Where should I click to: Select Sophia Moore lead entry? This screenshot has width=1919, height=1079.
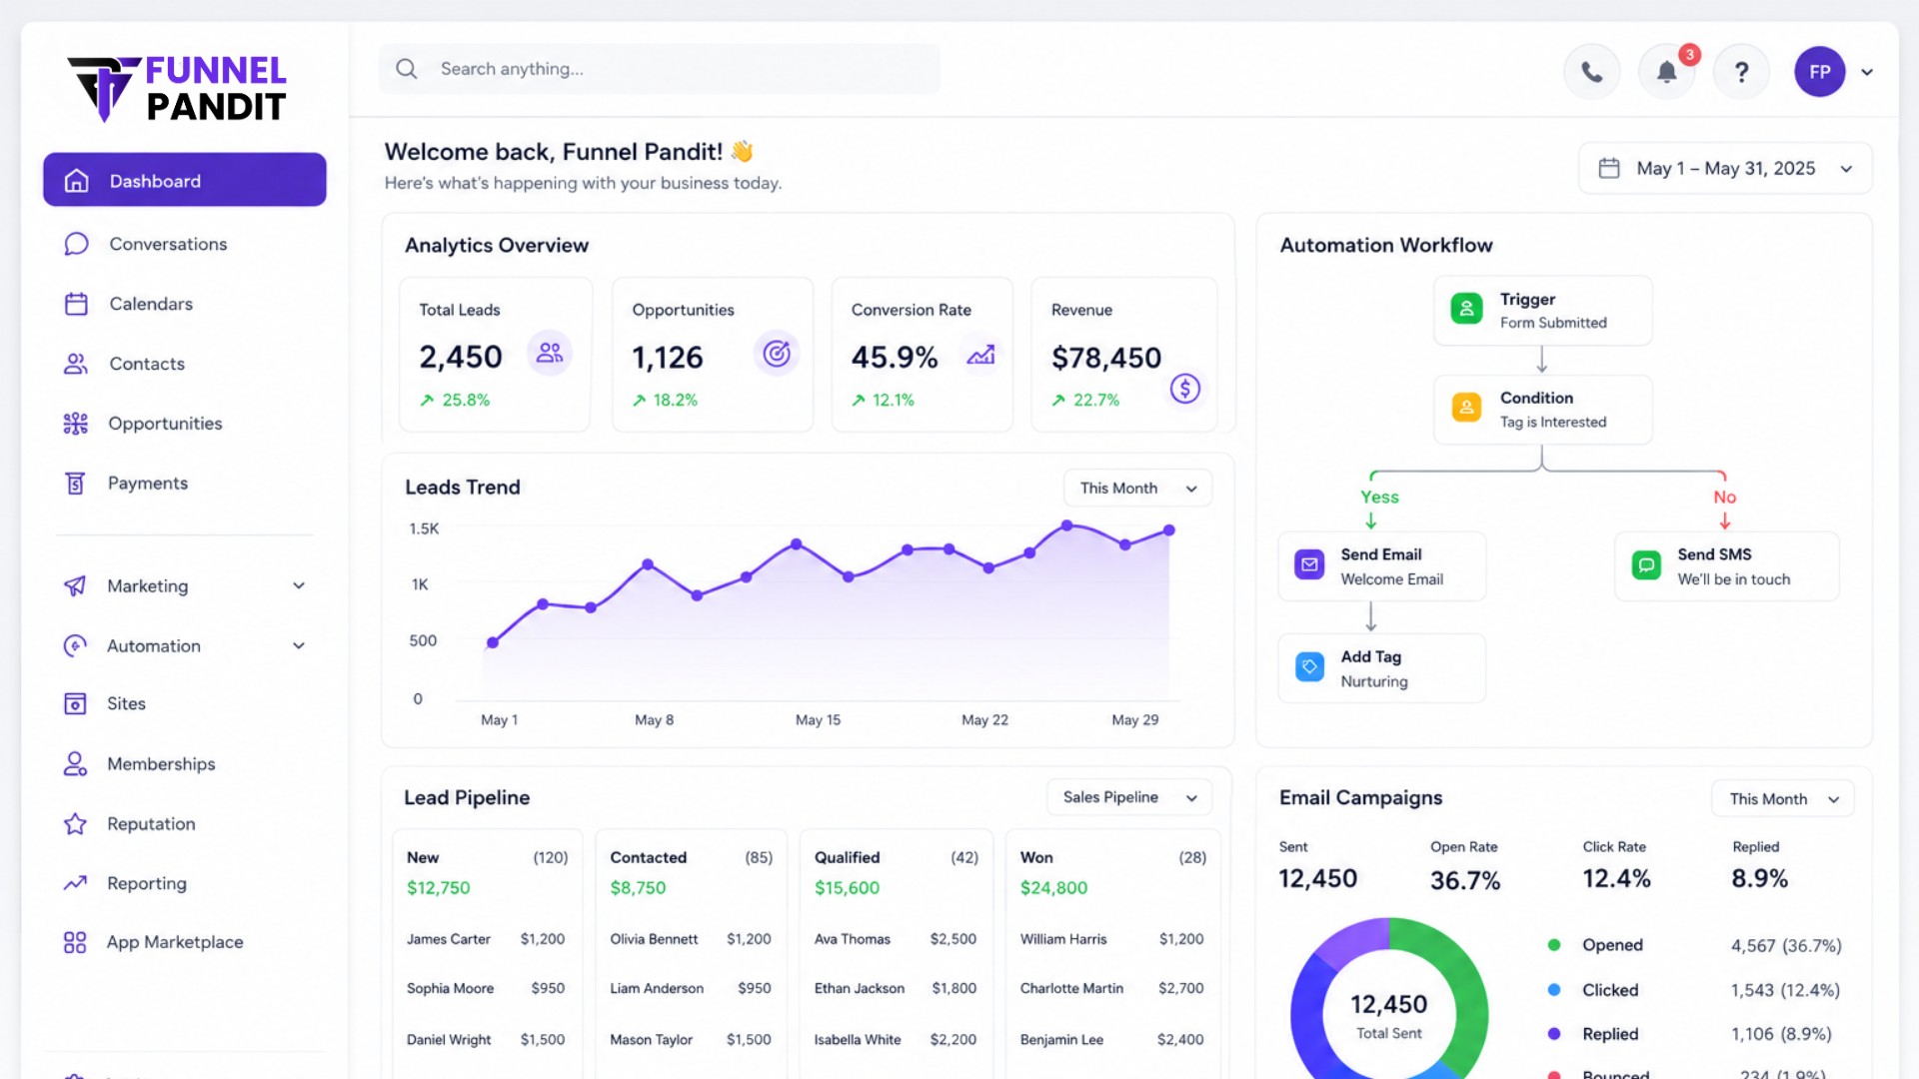(x=486, y=988)
